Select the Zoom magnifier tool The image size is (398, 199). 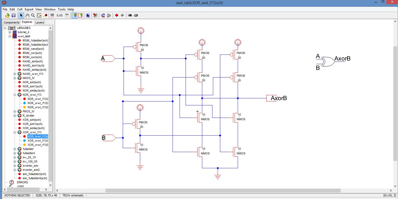click(33, 15)
